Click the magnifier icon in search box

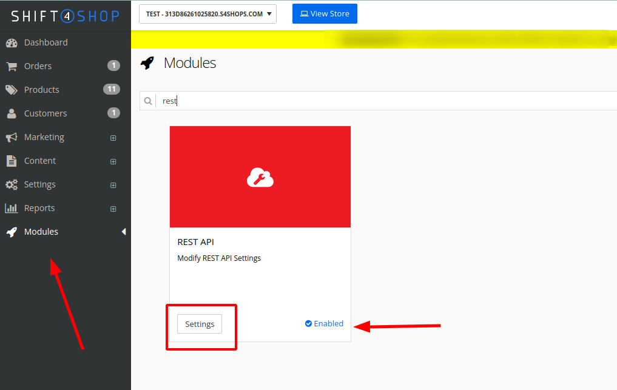point(148,101)
